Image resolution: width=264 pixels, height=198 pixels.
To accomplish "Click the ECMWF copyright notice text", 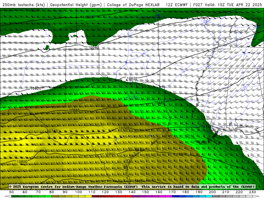I will click(x=73, y=186).
